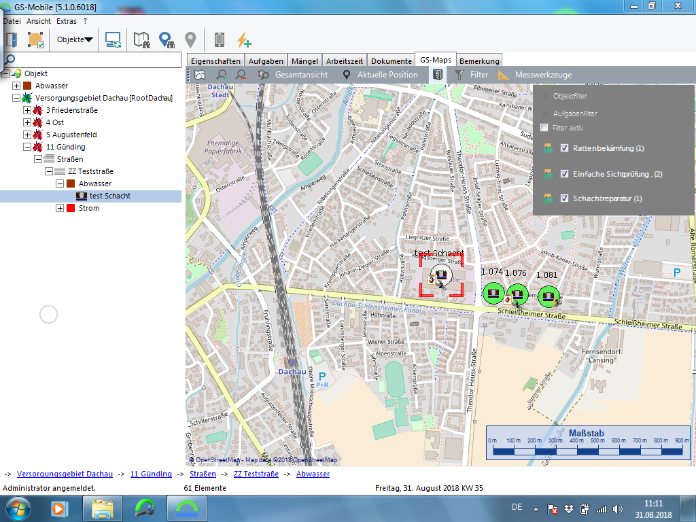Click the map with binoculars icon
696x522 pixels.
[x=141, y=40]
